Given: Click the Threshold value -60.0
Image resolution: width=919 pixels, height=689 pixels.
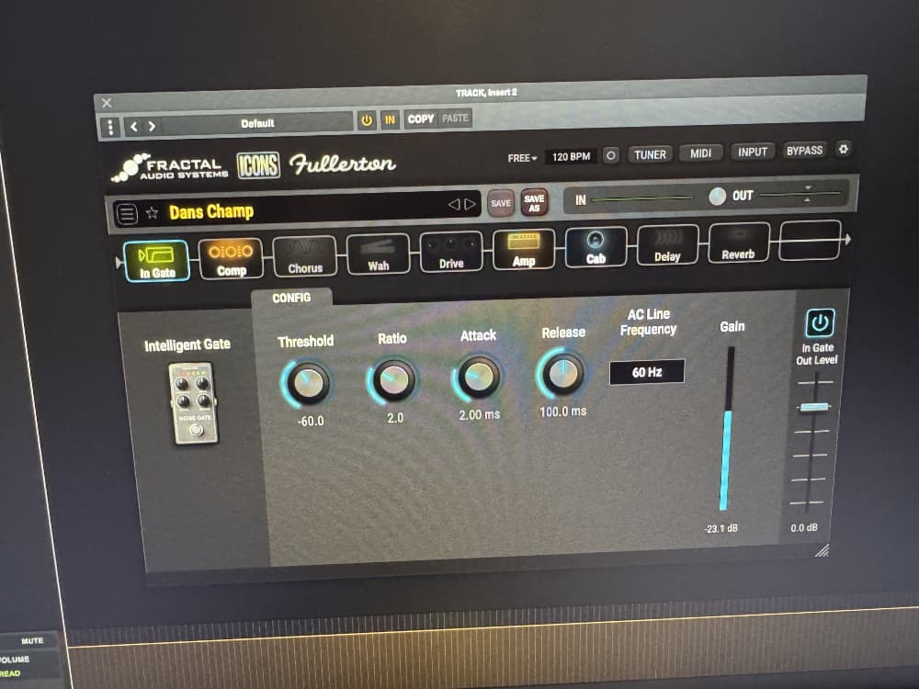Looking at the screenshot, I should point(311,421).
